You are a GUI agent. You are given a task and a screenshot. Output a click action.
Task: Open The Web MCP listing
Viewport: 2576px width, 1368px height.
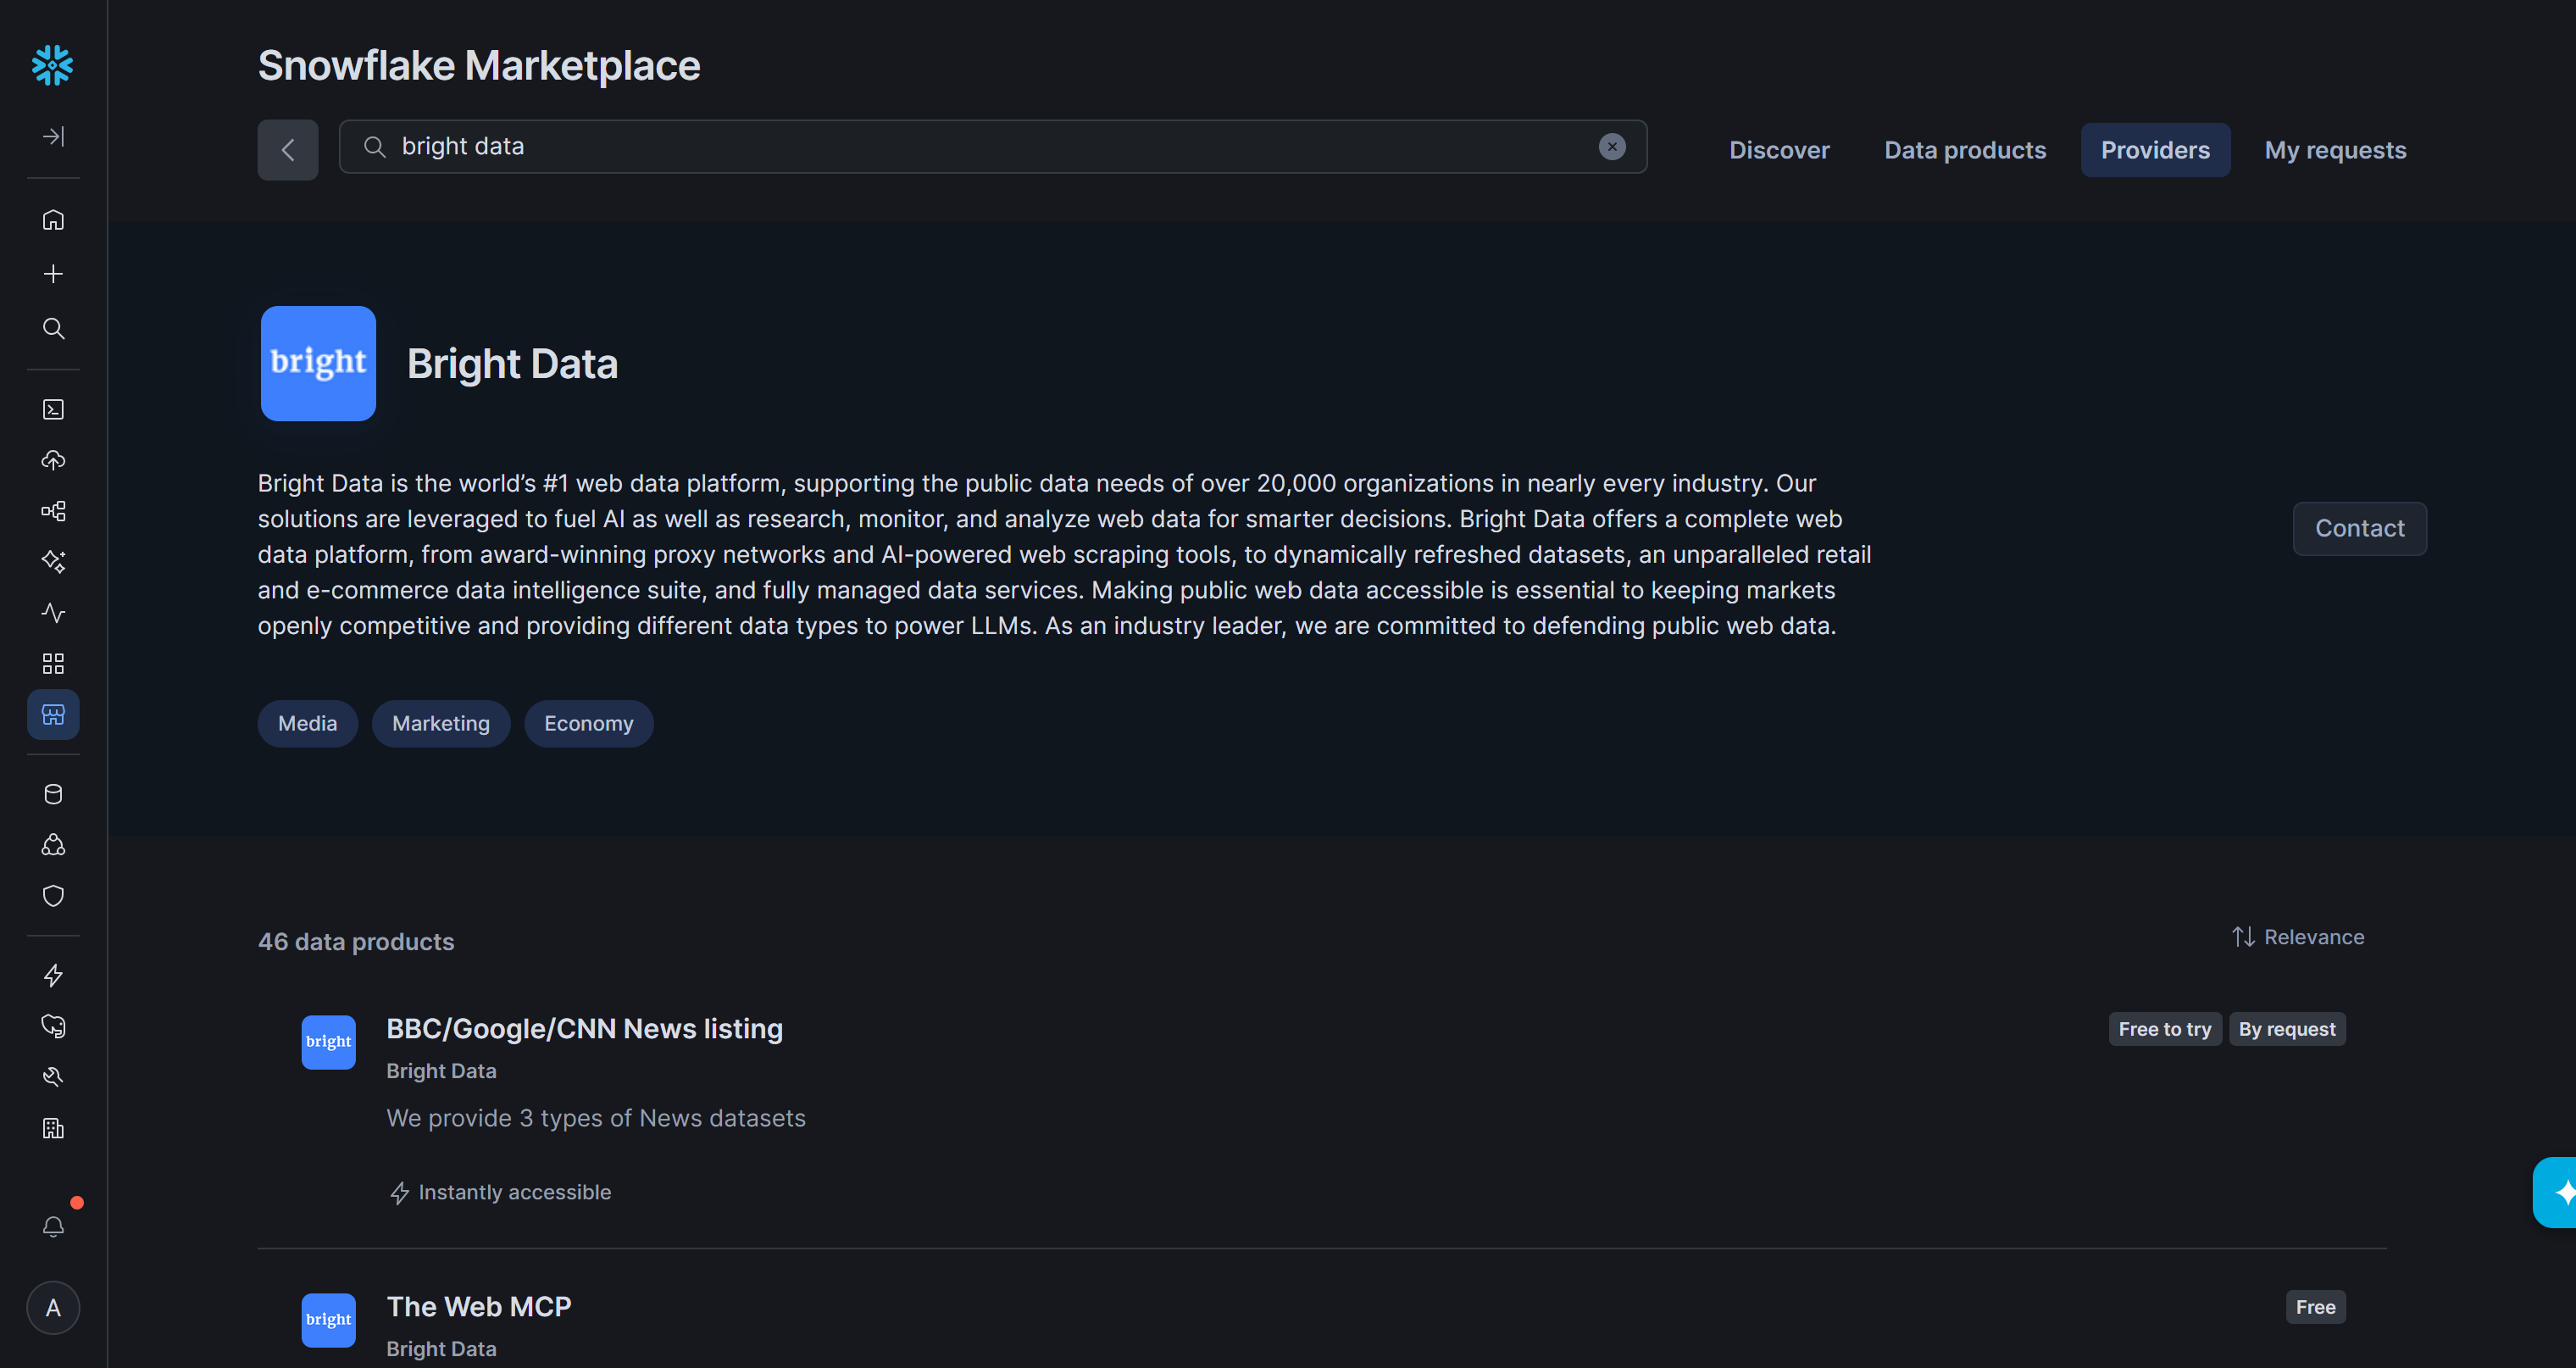[x=479, y=1307]
